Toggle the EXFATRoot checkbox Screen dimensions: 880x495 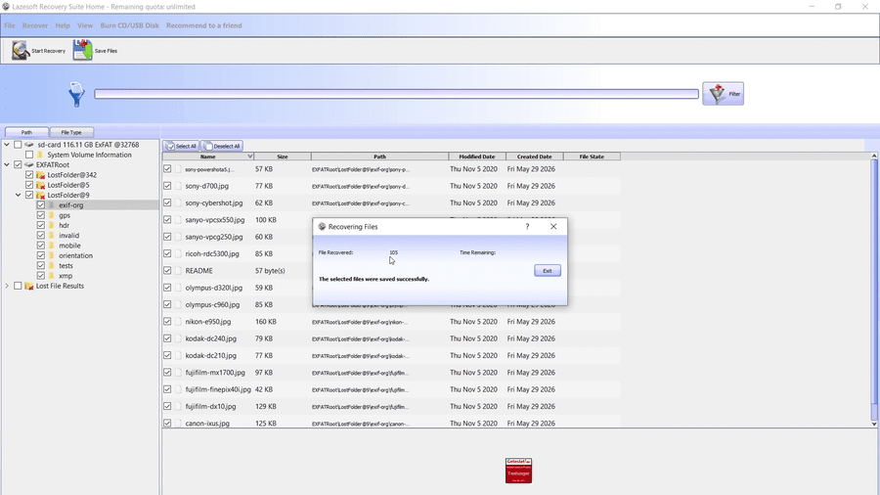point(18,165)
